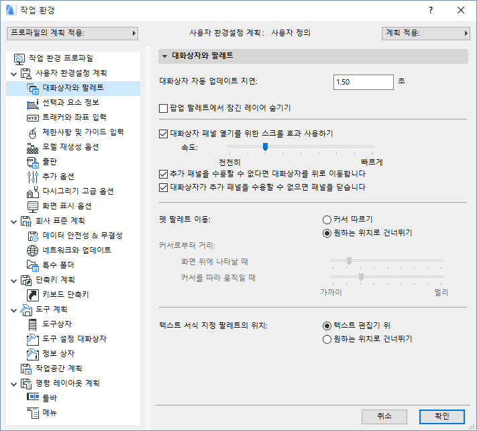Collapse the 대화상자와 팔레트 panel header

(x=165, y=56)
